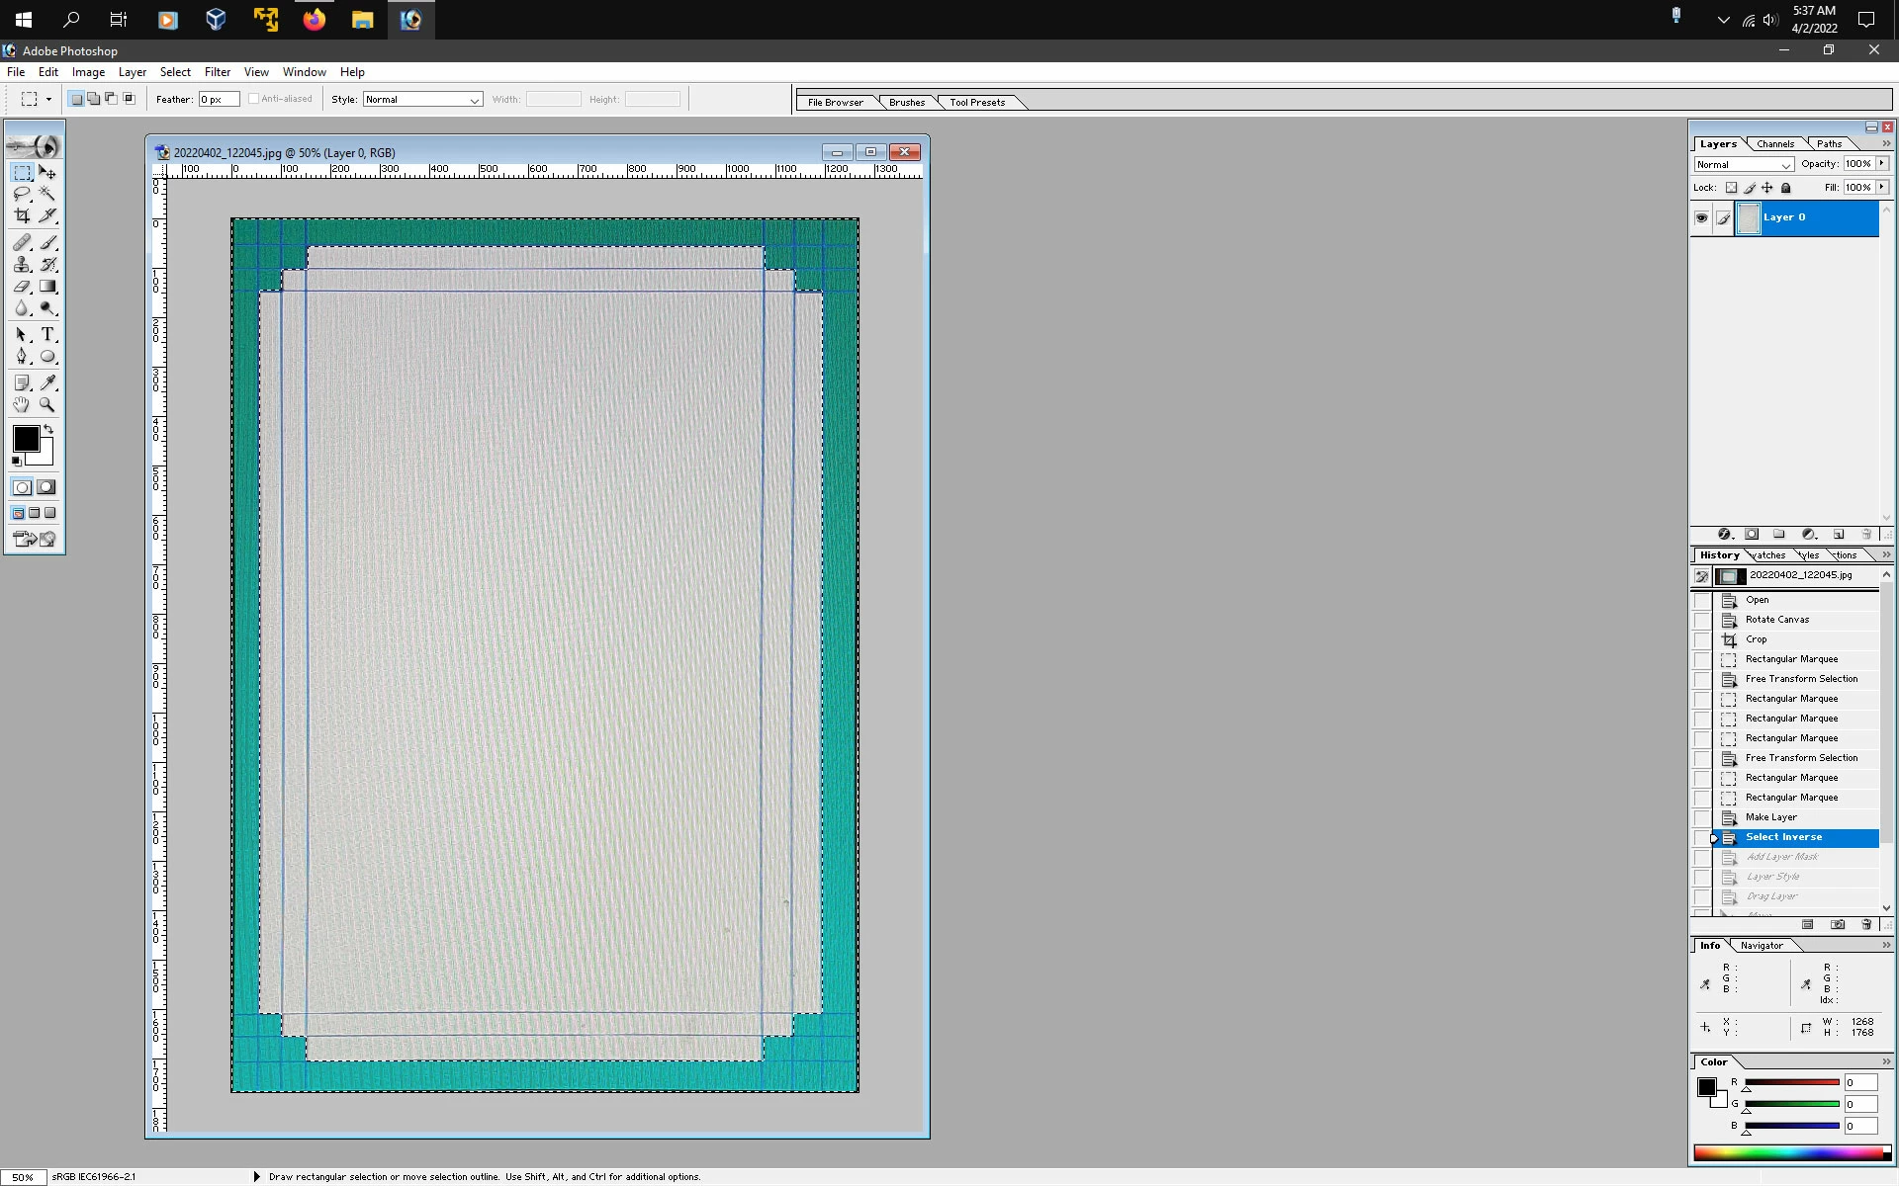Viewport: 1899px width, 1186px height.
Task: Switch to the Channels tab
Action: [1775, 144]
